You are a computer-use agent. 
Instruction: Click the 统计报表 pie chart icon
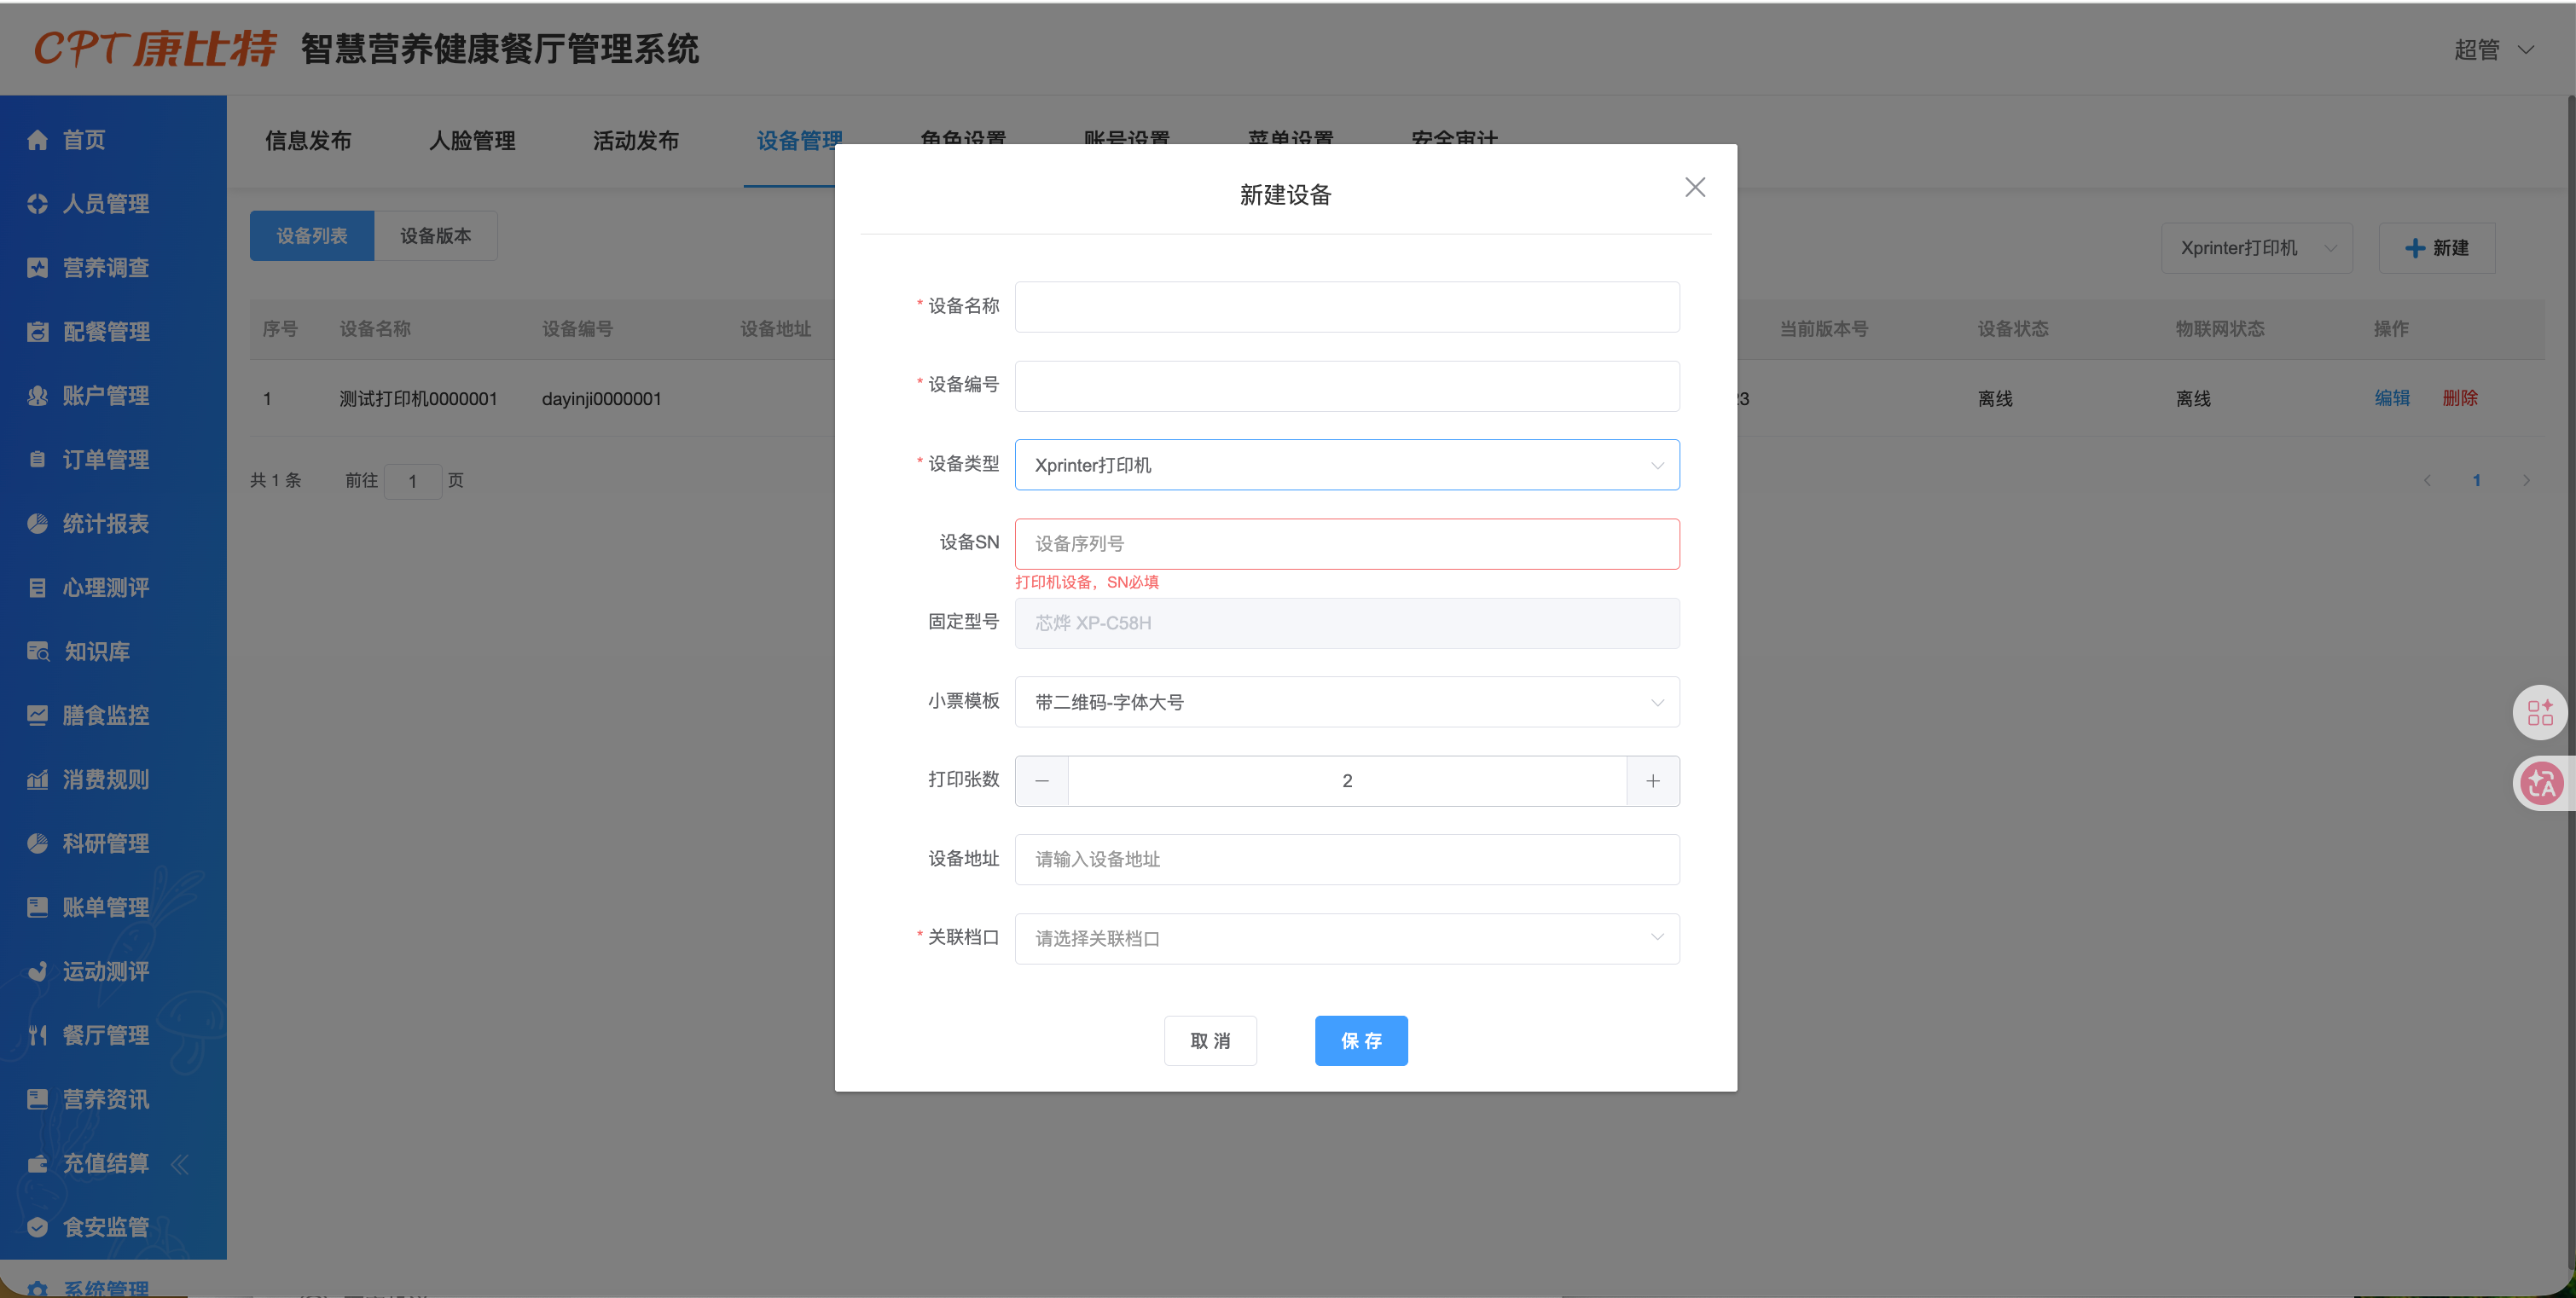coord(37,524)
